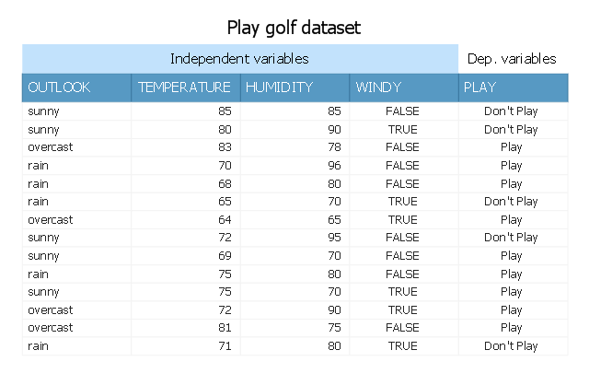The image size is (589, 385).
Task: Click the temperature cell showing 83
Action: pyautogui.click(x=224, y=147)
